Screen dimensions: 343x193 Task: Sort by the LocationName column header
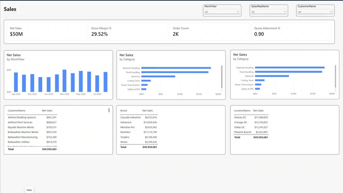(x=242, y=111)
